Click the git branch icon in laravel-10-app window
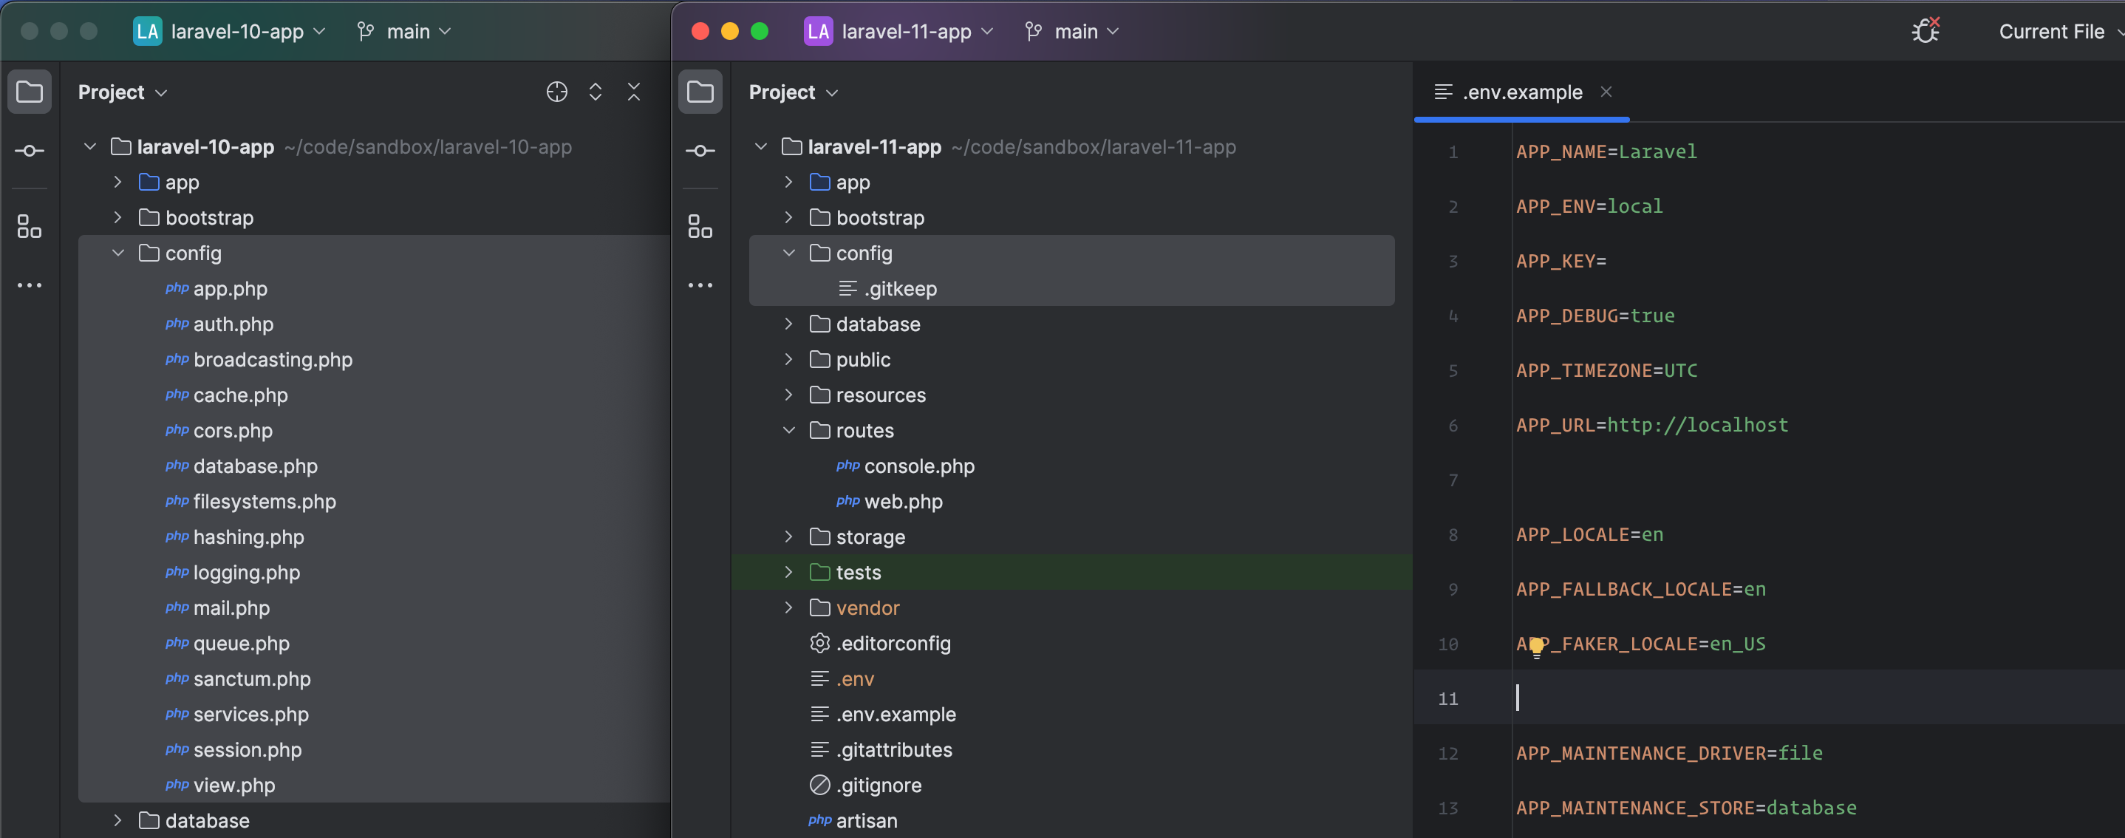 [366, 31]
